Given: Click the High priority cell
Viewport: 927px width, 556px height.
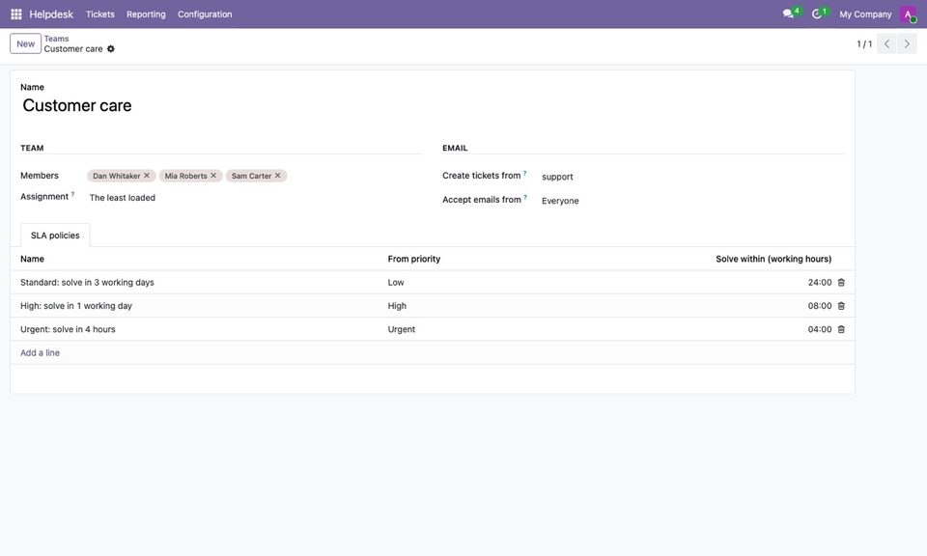Looking at the screenshot, I should [397, 306].
